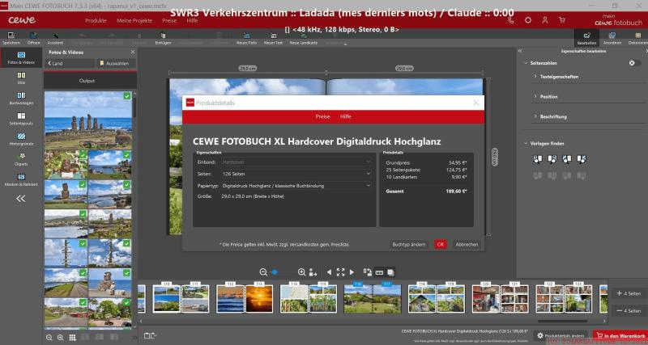Viewport: 648px width, 345px height.
Task: Adjust the blue zoom slider handle
Action: tap(275, 272)
